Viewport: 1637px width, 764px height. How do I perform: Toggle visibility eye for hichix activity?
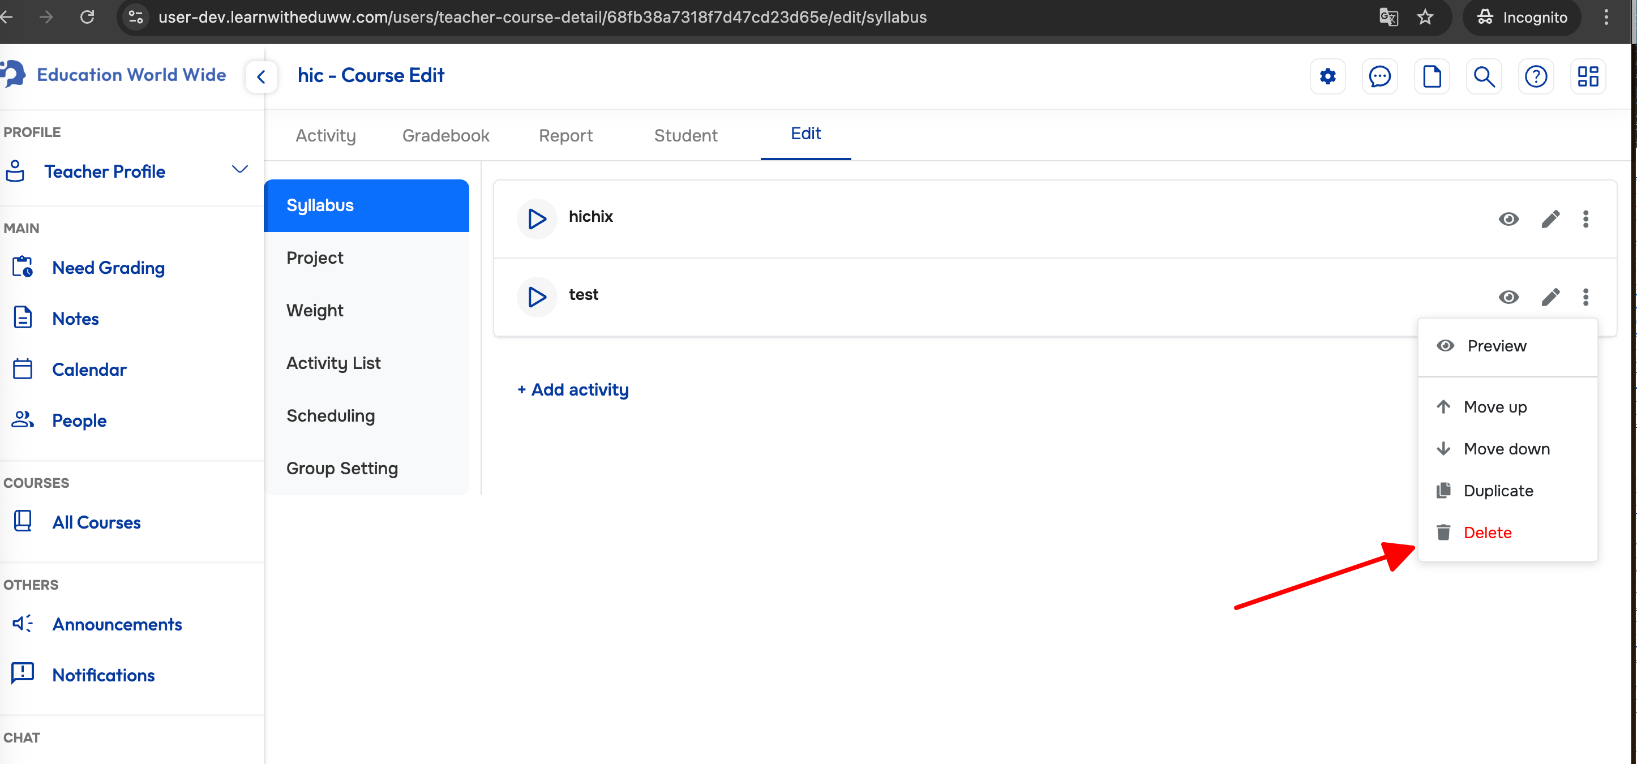pos(1508,219)
